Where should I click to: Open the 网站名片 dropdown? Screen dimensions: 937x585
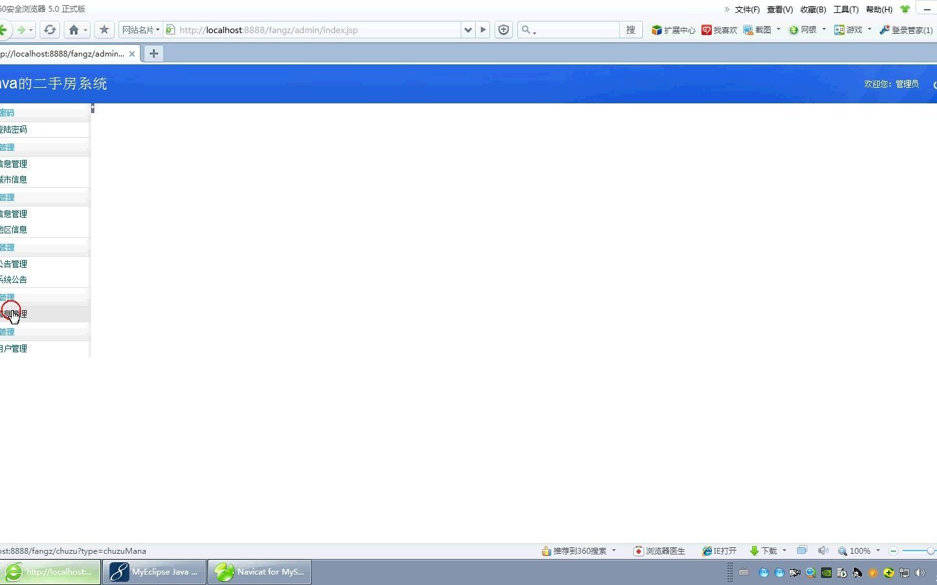(x=141, y=30)
